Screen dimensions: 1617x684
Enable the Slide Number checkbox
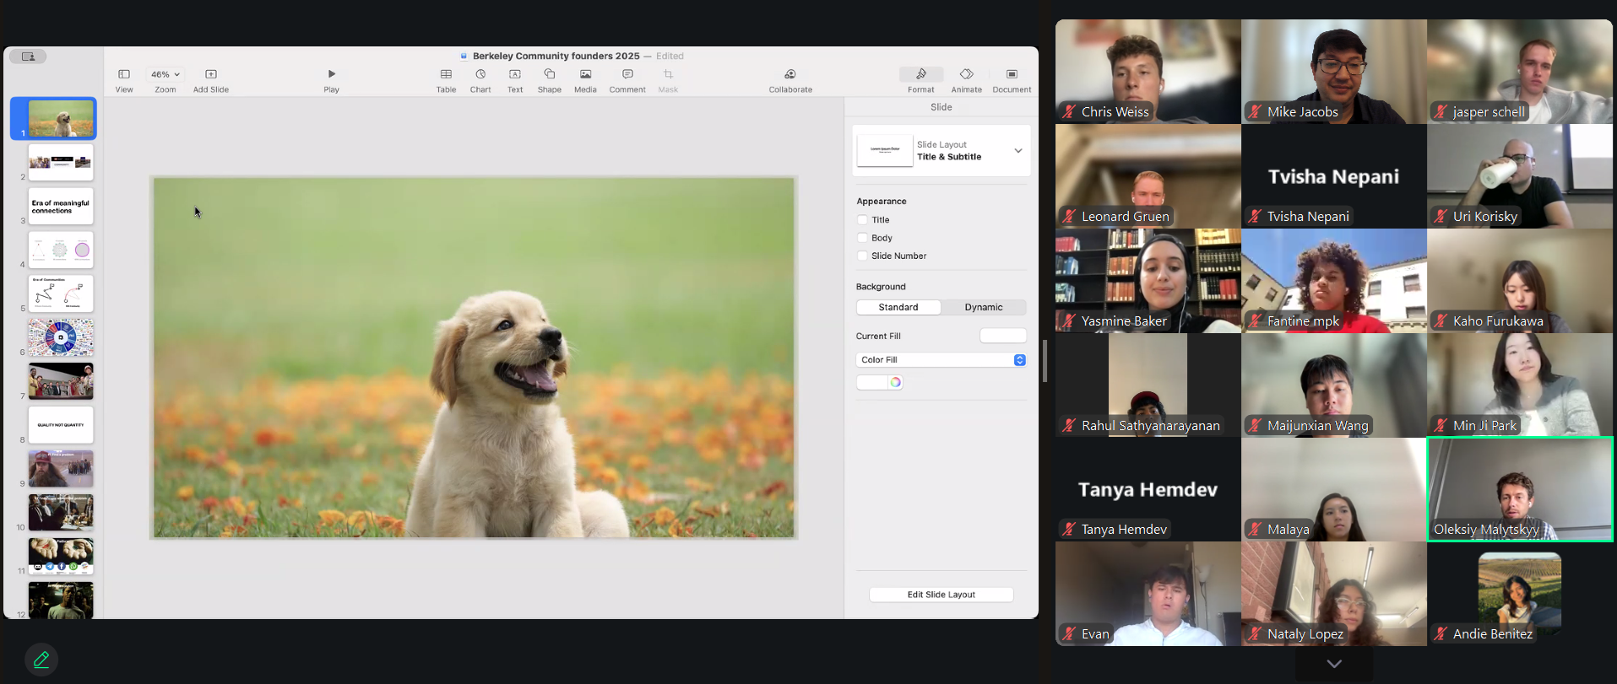pyautogui.click(x=862, y=256)
